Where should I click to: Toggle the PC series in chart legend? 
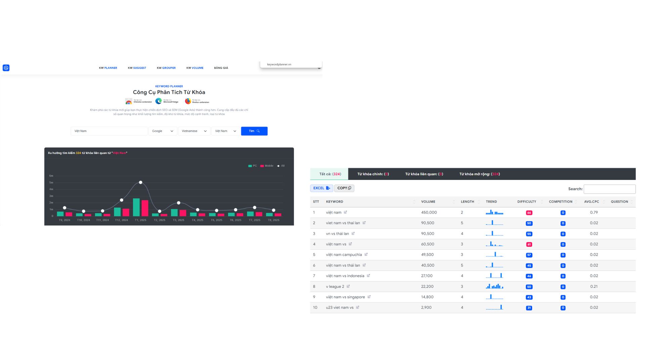[x=252, y=166]
